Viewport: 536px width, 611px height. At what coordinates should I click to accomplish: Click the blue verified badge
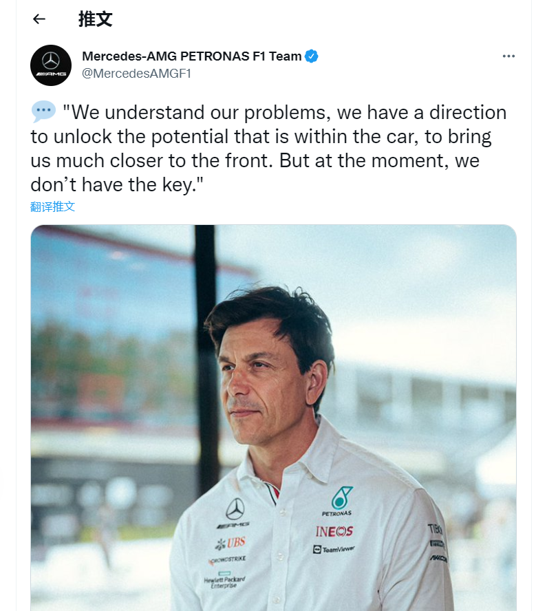(312, 56)
